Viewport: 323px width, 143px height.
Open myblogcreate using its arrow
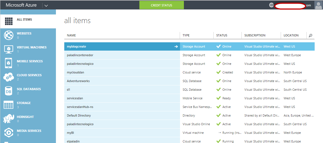click(x=176, y=46)
